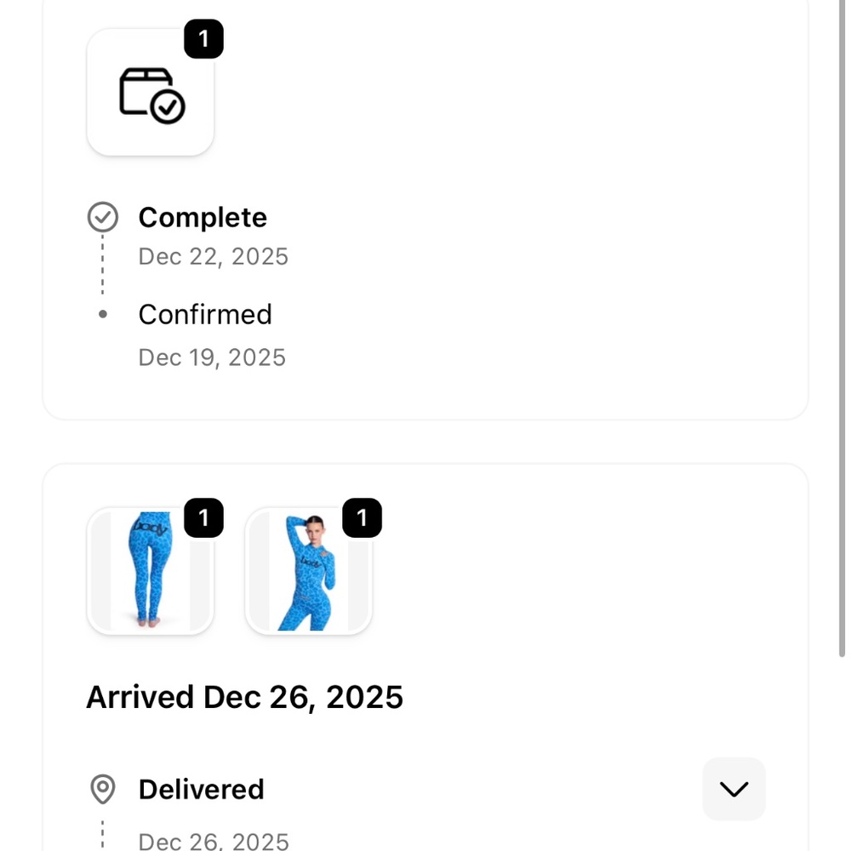The image size is (851, 851).
Task: Click the Delivered status label
Action: 201,789
